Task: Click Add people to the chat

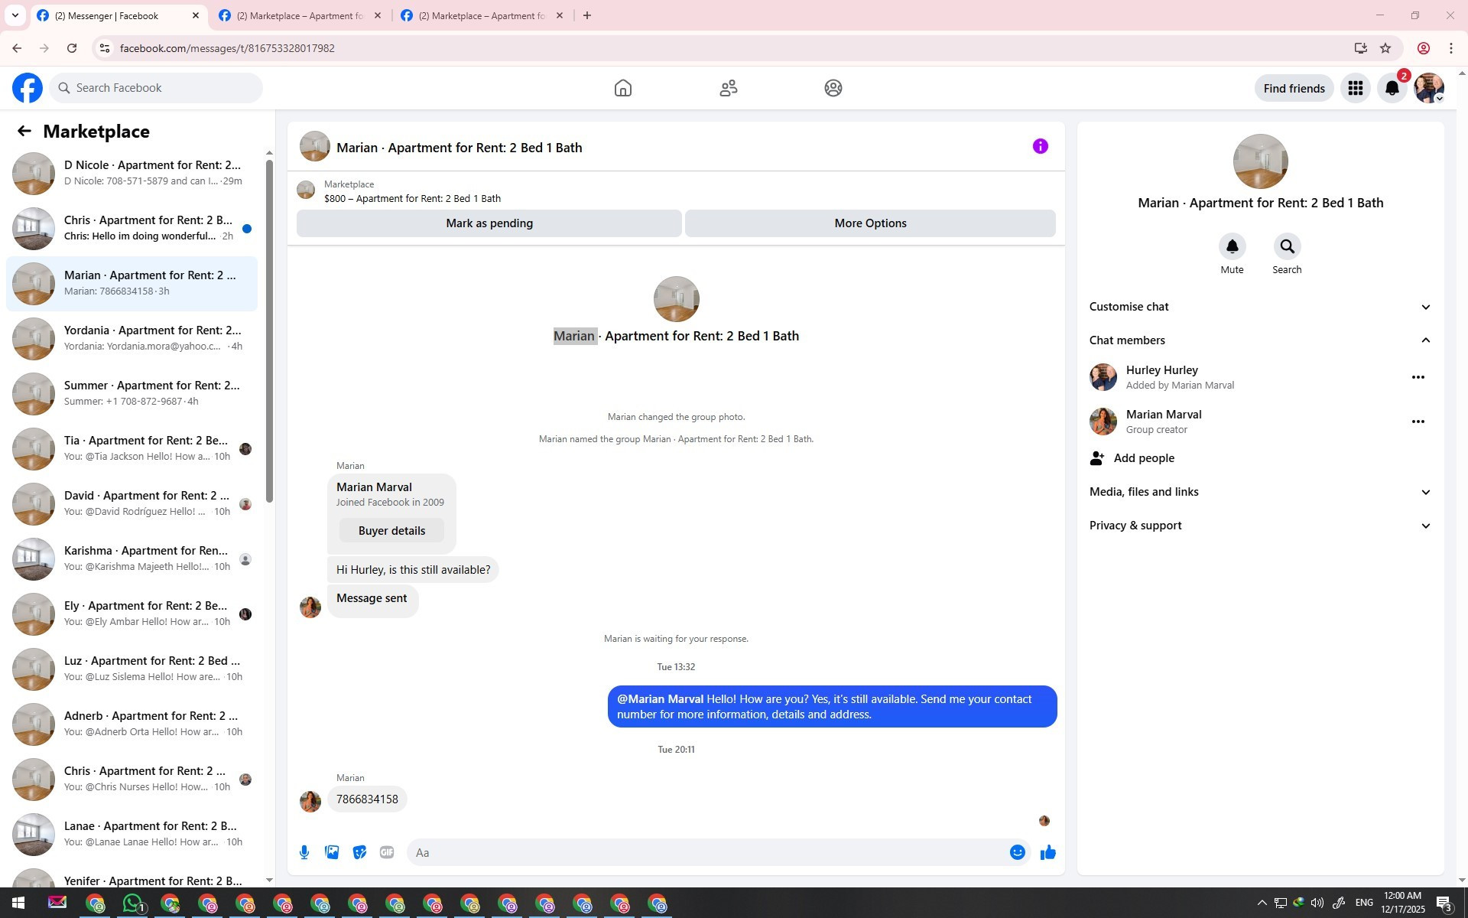Action: (1260, 458)
